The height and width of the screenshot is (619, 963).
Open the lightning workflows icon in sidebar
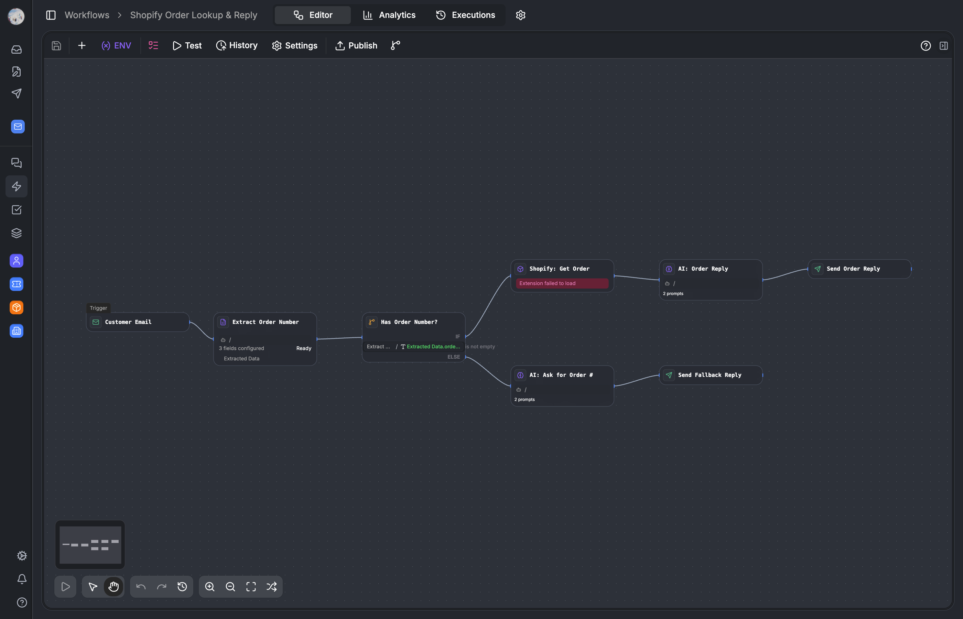[x=17, y=186]
